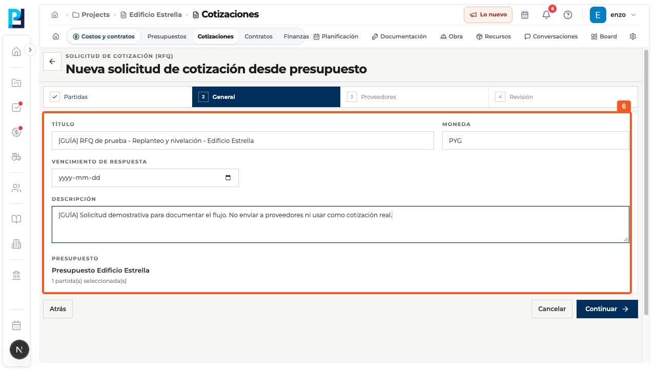This screenshot has height=369, width=656.
Task: Click the round N avatar in the sidebar
Action: click(x=19, y=350)
